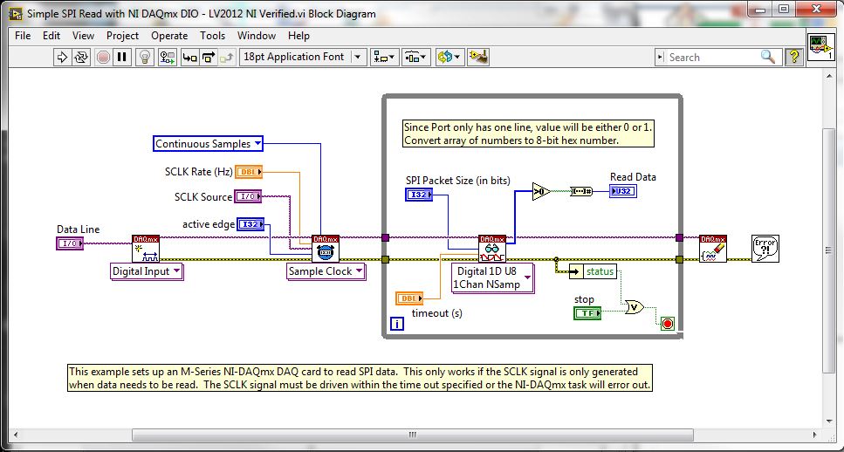Select the DAQmx Timing node

[326, 249]
